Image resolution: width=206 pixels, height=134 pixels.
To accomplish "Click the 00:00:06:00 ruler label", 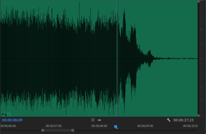I will 8,126.
